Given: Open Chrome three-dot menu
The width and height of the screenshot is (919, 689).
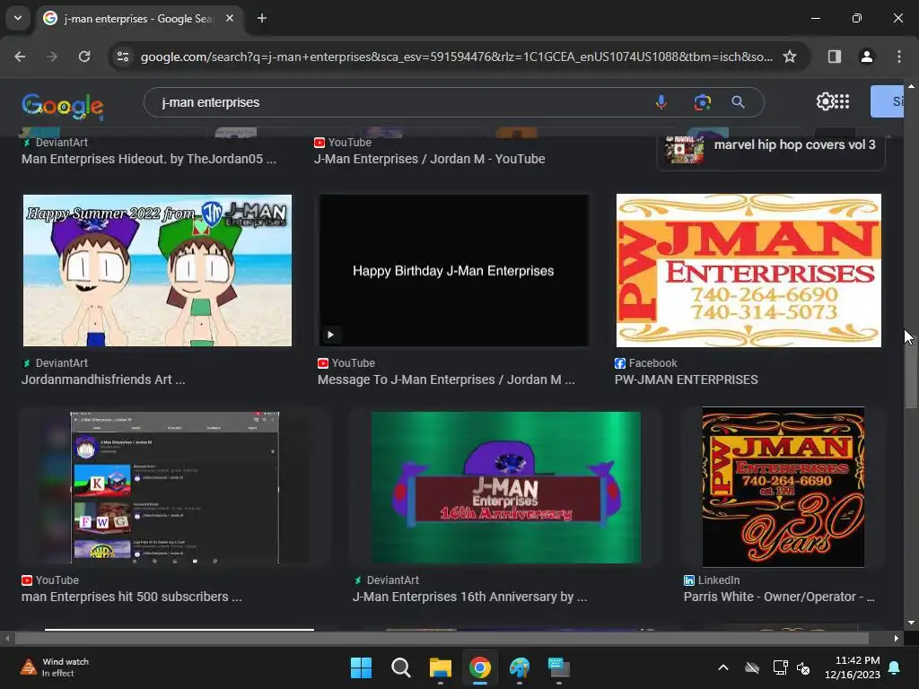Looking at the screenshot, I should [898, 57].
